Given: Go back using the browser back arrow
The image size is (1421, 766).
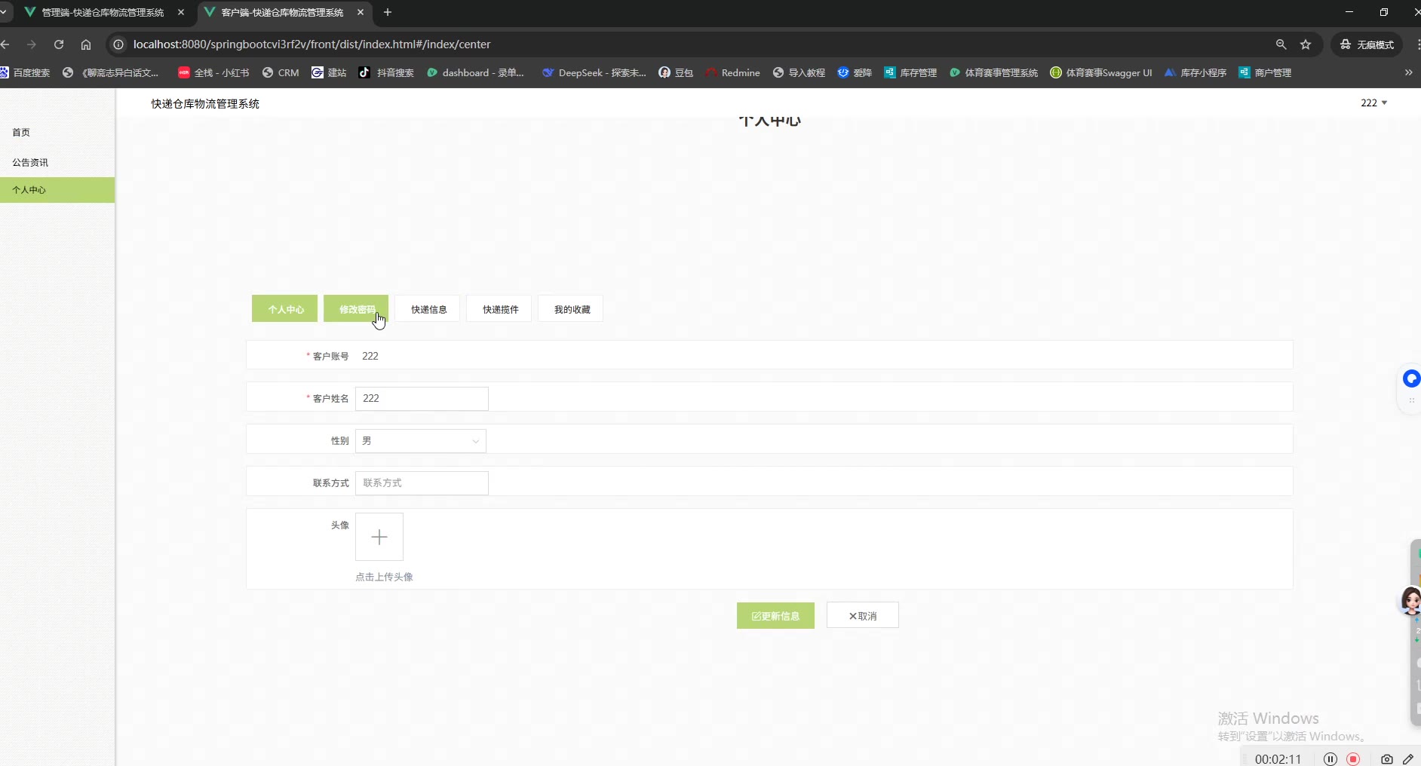Looking at the screenshot, I should tap(5, 44).
